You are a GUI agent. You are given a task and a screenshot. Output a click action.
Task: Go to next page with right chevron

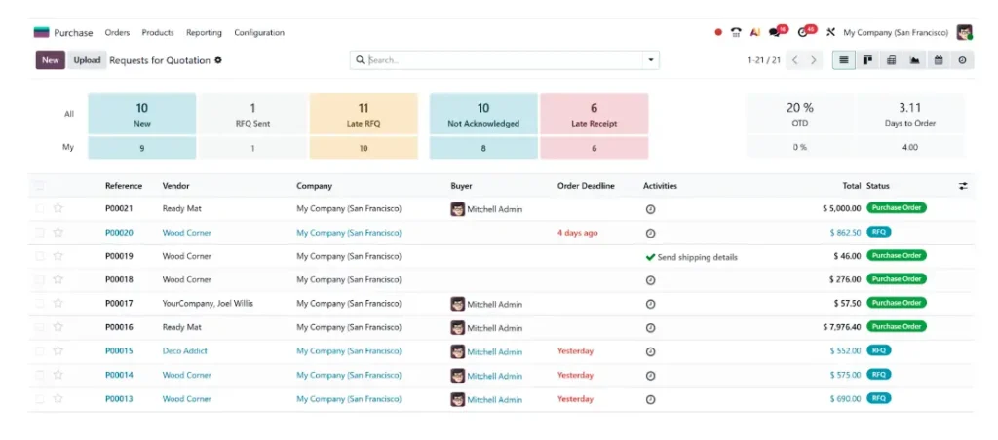pyautogui.click(x=814, y=60)
